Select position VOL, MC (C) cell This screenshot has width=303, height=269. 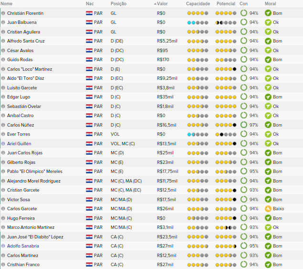click(123, 144)
